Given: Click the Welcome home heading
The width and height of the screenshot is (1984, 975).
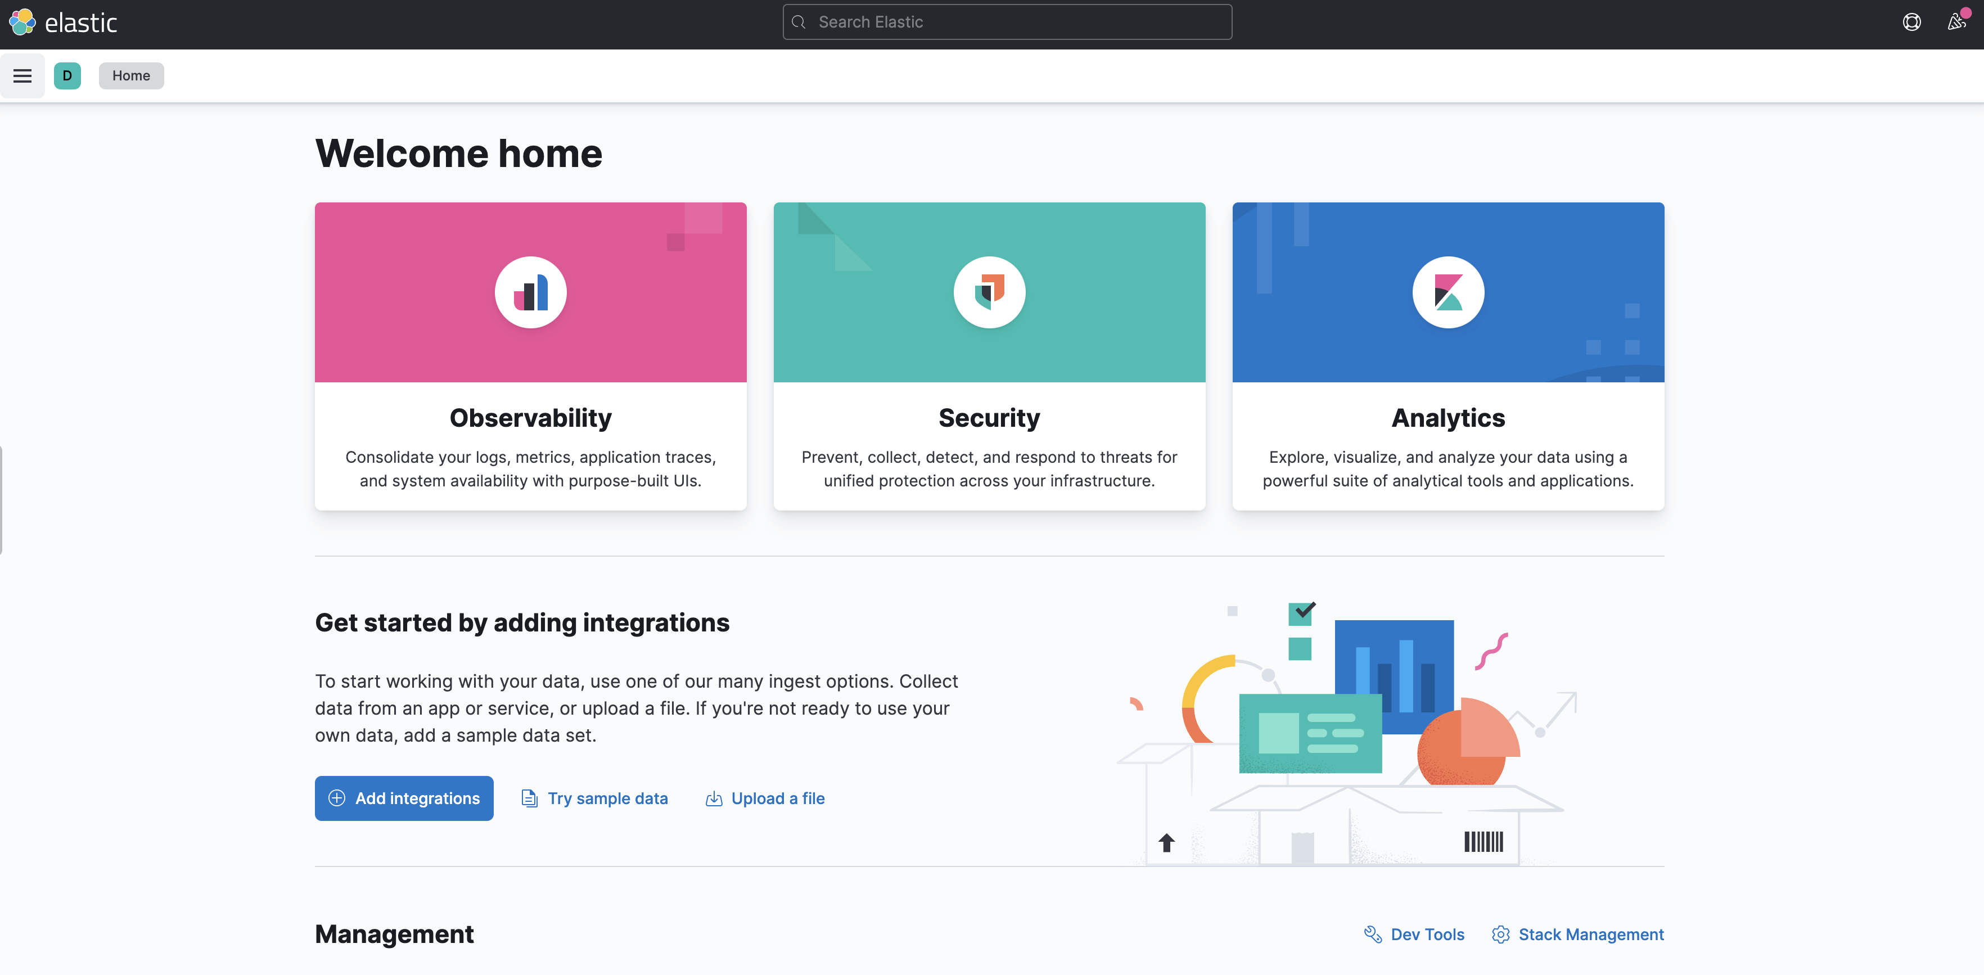Looking at the screenshot, I should click(x=459, y=154).
